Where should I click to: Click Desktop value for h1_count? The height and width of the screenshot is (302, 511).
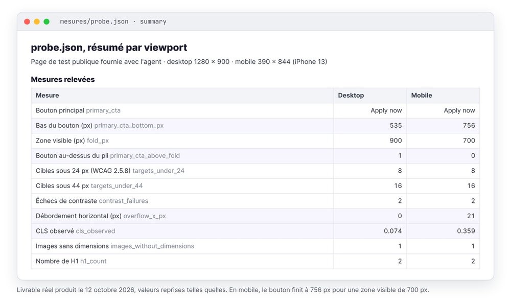400,261
